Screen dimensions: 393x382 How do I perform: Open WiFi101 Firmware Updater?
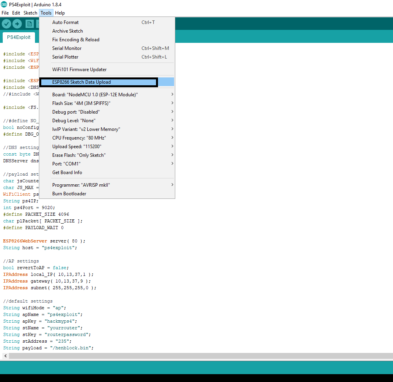tap(107, 70)
